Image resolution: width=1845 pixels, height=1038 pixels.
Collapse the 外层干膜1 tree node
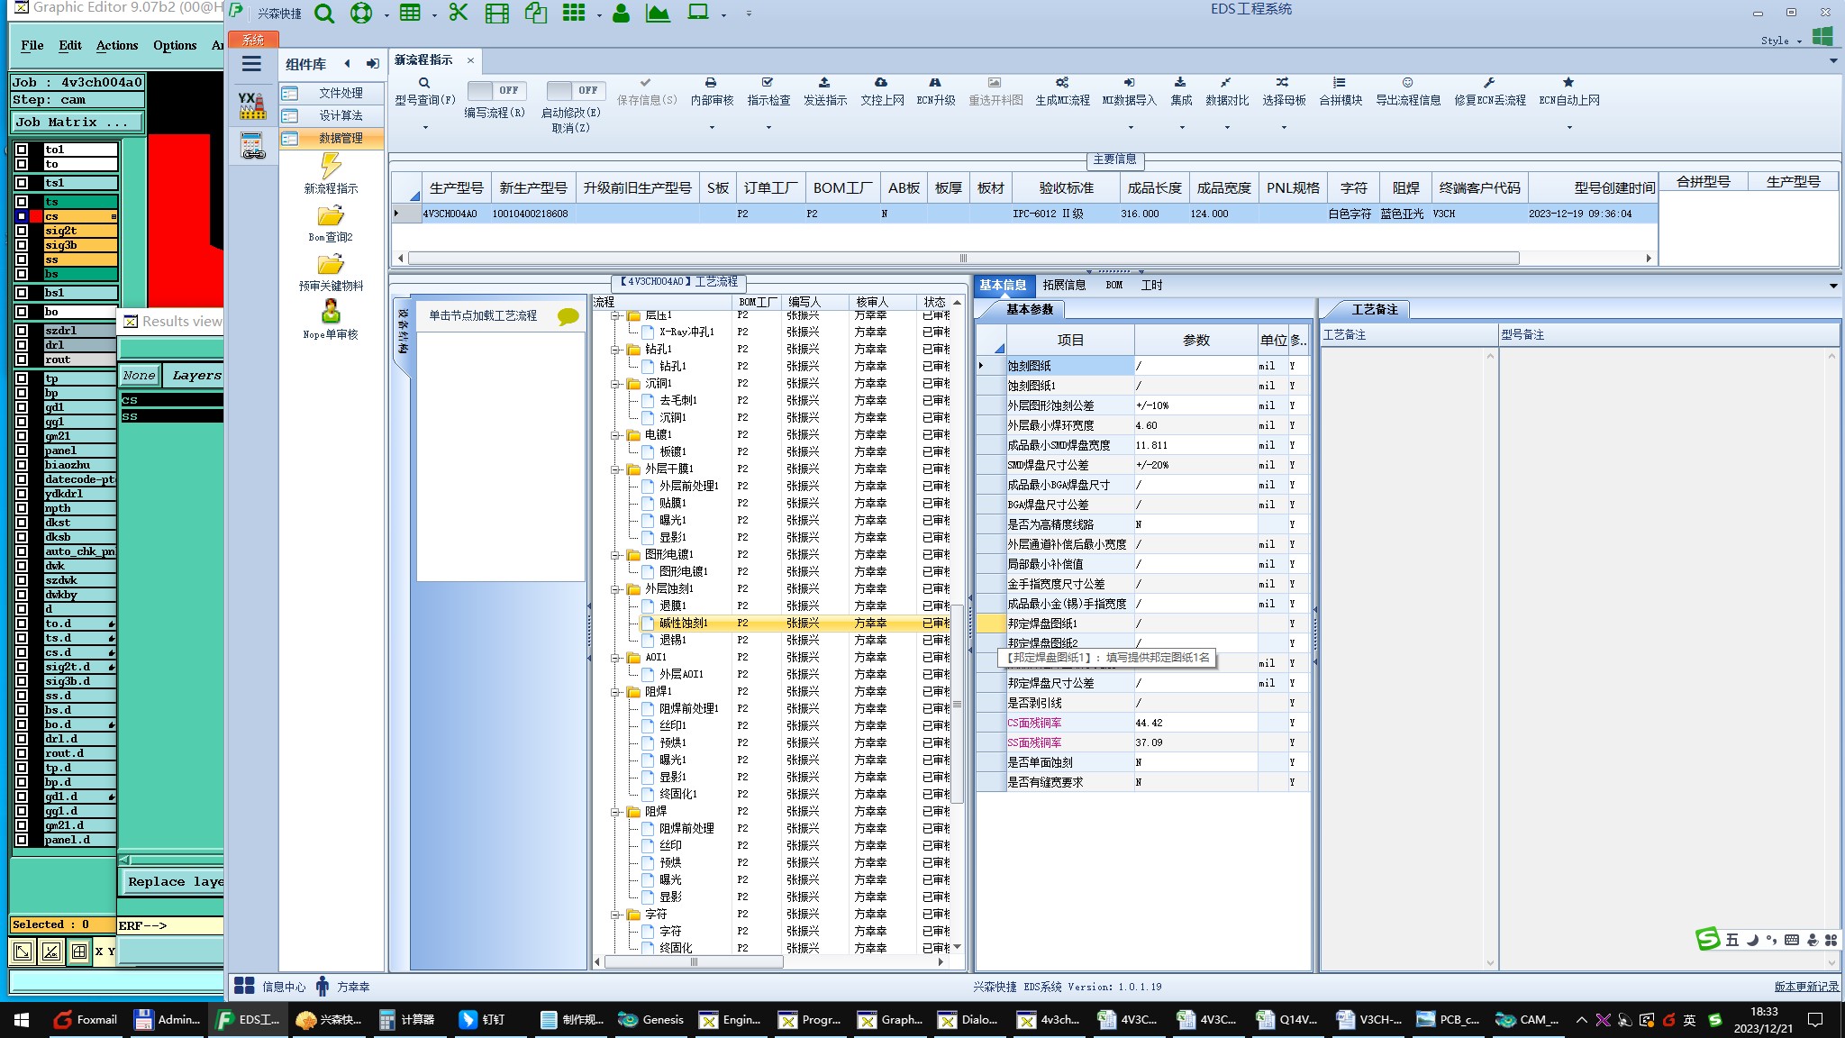(x=615, y=469)
